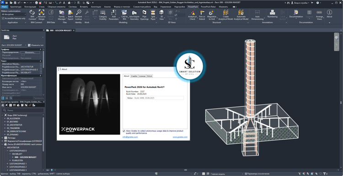Click the project browser vertical scrollbar
The height and width of the screenshot is (176, 343).
coord(43,134)
